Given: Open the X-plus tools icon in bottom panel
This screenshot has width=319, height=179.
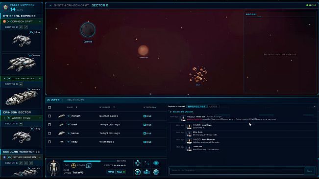Looking at the screenshot, I should coord(147,163).
